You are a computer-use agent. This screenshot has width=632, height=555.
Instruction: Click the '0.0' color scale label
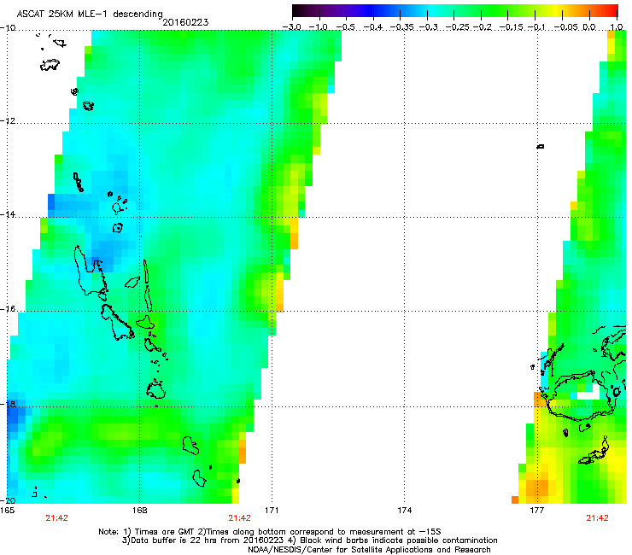coord(589,27)
